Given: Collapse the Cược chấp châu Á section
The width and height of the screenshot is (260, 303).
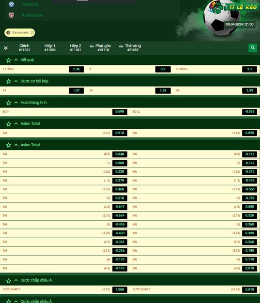Looking at the screenshot, I should point(16,280).
